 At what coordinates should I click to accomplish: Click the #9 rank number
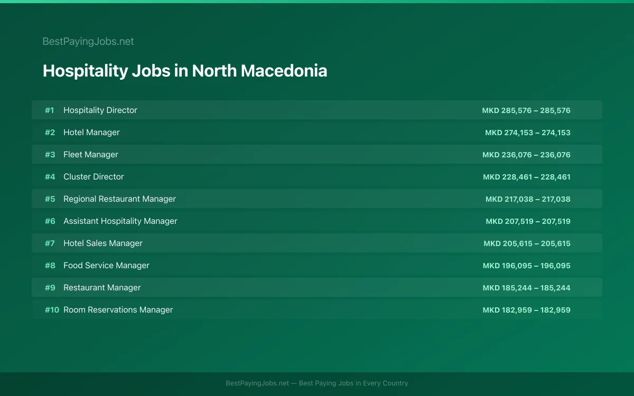pyautogui.click(x=50, y=287)
